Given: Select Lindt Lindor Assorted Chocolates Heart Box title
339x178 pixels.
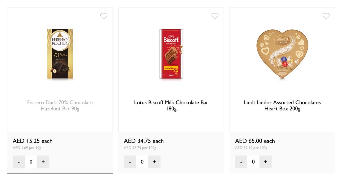Looking at the screenshot, I should click(282, 105).
